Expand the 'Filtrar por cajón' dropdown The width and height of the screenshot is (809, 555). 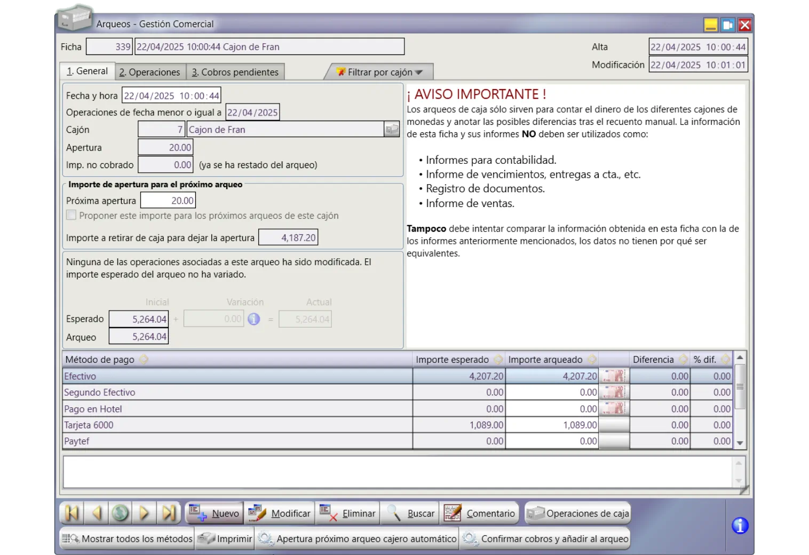click(x=418, y=72)
